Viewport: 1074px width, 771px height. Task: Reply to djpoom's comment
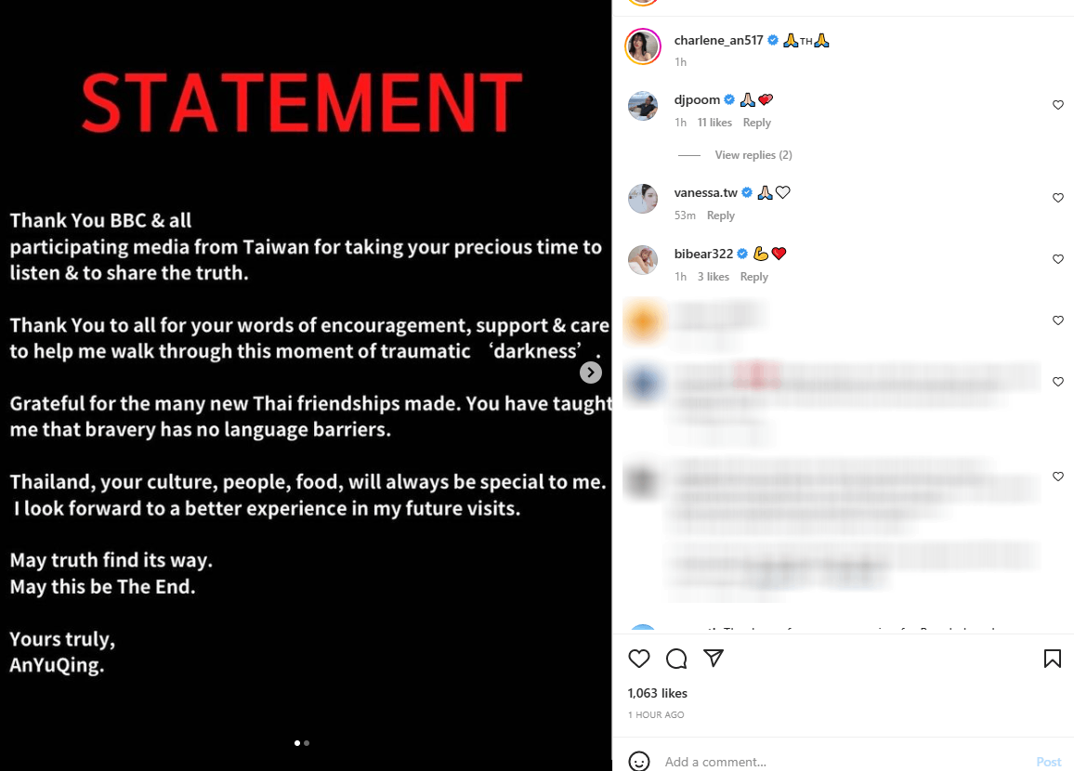click(757, 123)
